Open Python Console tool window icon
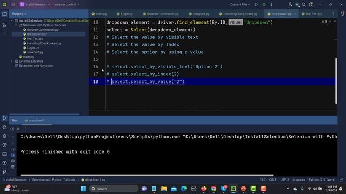346x194 pixels. (4, 127)
